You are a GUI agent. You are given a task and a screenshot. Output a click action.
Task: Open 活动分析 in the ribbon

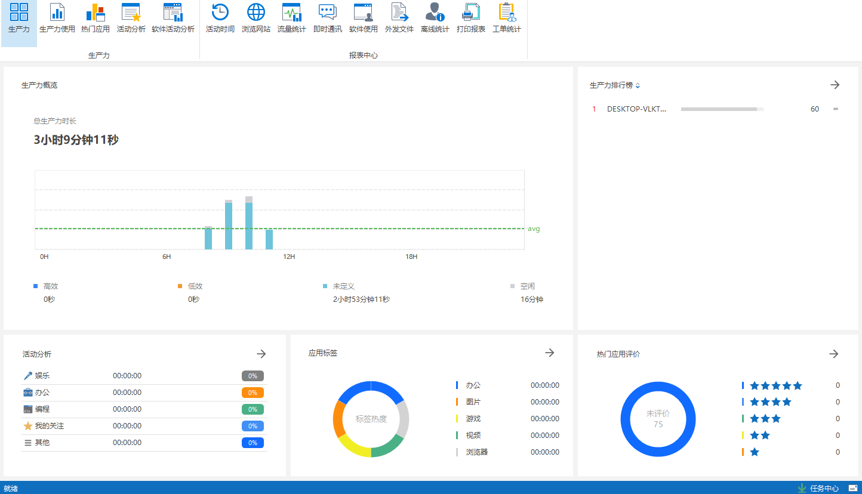coord(131,18)
